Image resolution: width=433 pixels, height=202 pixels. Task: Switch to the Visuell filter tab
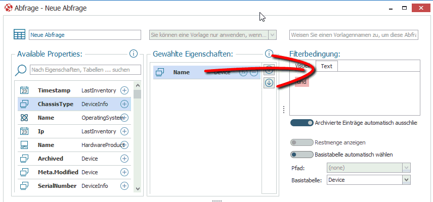(x=303, y=66)
